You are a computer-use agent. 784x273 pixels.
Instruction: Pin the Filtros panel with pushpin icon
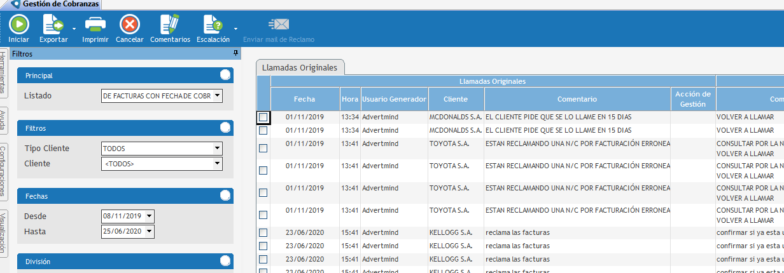pos(235,54)
